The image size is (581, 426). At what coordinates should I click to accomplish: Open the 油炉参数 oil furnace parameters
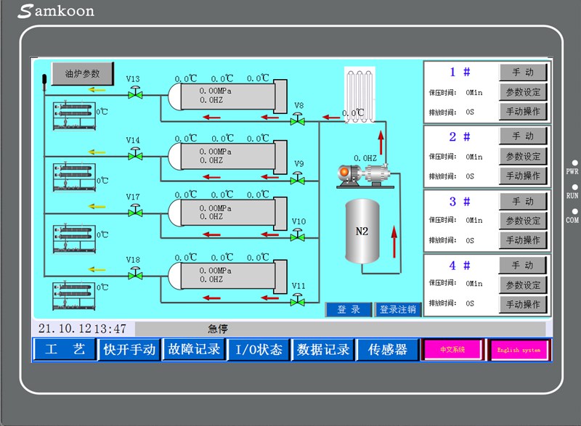pos(82,74)
